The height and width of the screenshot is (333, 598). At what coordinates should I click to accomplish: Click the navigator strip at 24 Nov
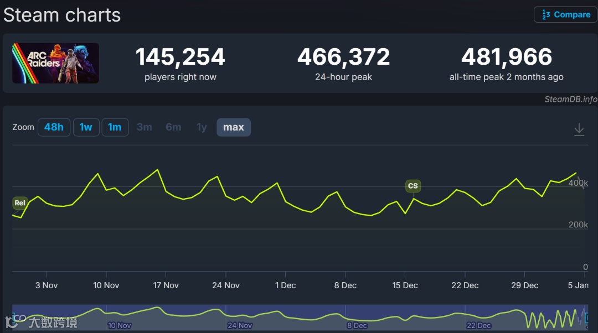240,325
